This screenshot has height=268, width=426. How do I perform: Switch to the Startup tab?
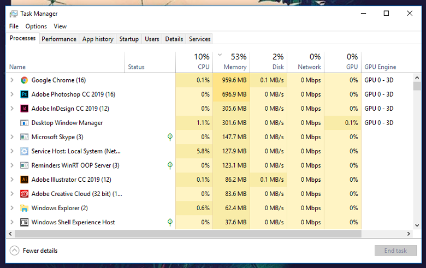click(129, 39)
